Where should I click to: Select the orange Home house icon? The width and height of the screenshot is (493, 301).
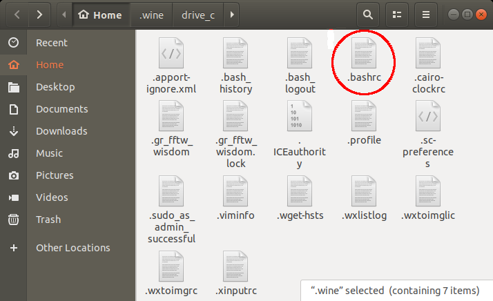(x=14, y=65)
